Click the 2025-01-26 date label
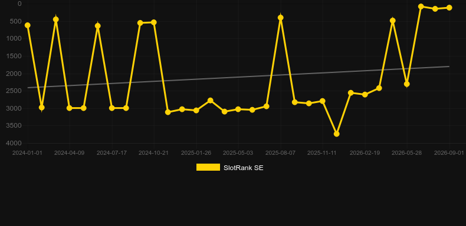The image size is (466, 226). 196,153
